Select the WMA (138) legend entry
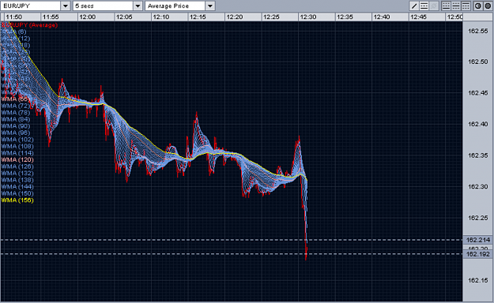 tap(17, 180)
